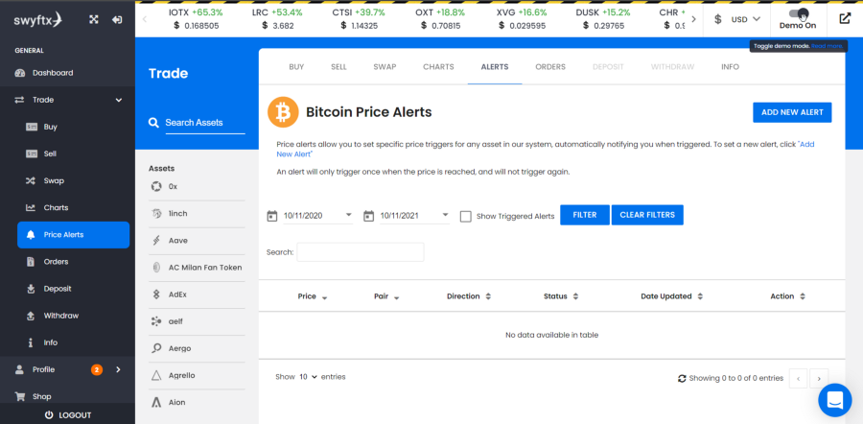Image resolution: width=863 pixels, height=424 pixels.
Task: Click the refresh icon beside Showing entries
Action: point(682,378)
